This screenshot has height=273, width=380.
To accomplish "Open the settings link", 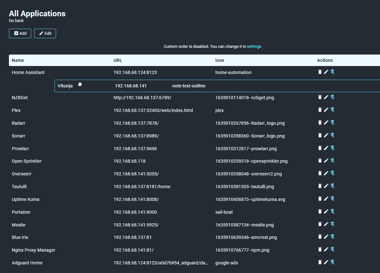I will (254, 47).
